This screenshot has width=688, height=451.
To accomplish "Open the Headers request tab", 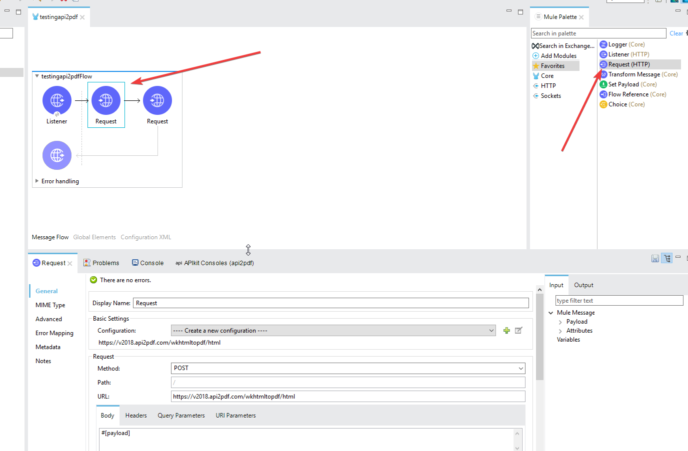I will pyautogui.click(x=136, y=416).
